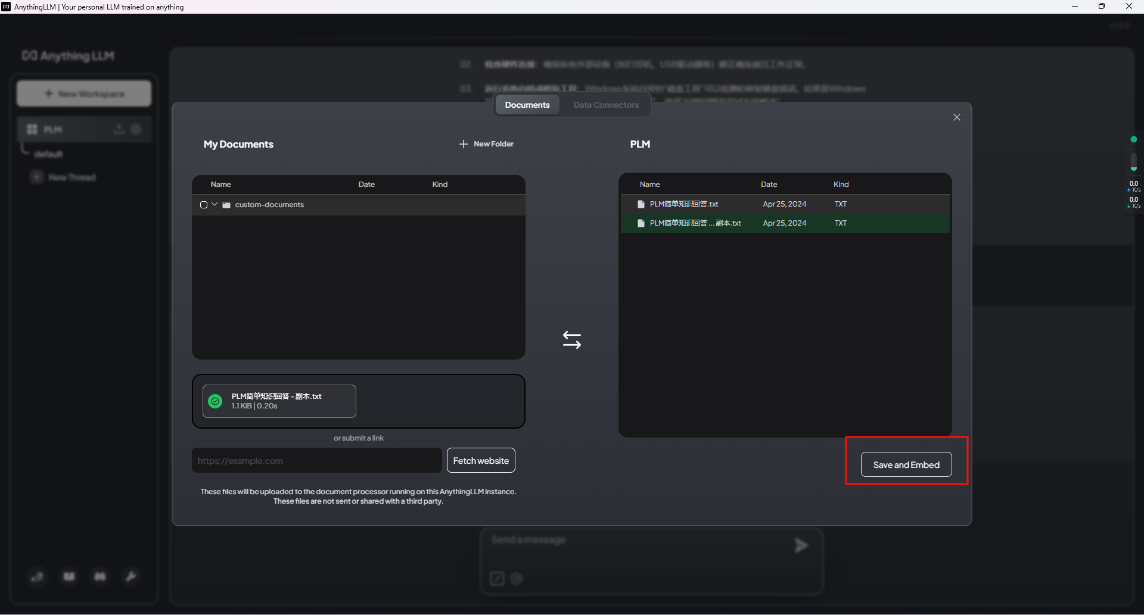This screenshot has height=615, width=1144.
Task: Expand the custom-documents folder chevron
Action: point(214,204)
